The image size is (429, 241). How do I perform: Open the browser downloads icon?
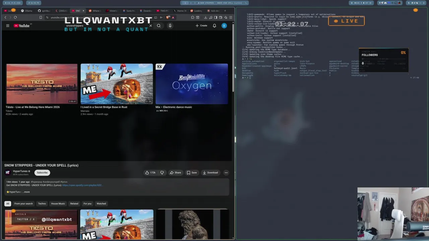(x=205, y=17)
